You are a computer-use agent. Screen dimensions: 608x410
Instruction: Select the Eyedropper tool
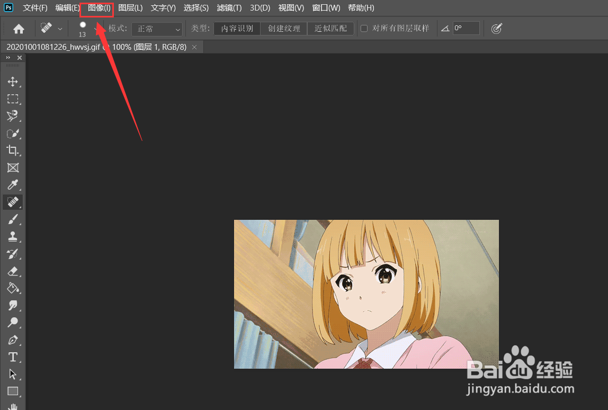[x=13, y=185]
